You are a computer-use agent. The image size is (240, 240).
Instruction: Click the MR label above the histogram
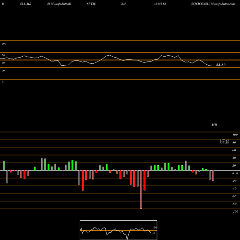tap(214, 125)
